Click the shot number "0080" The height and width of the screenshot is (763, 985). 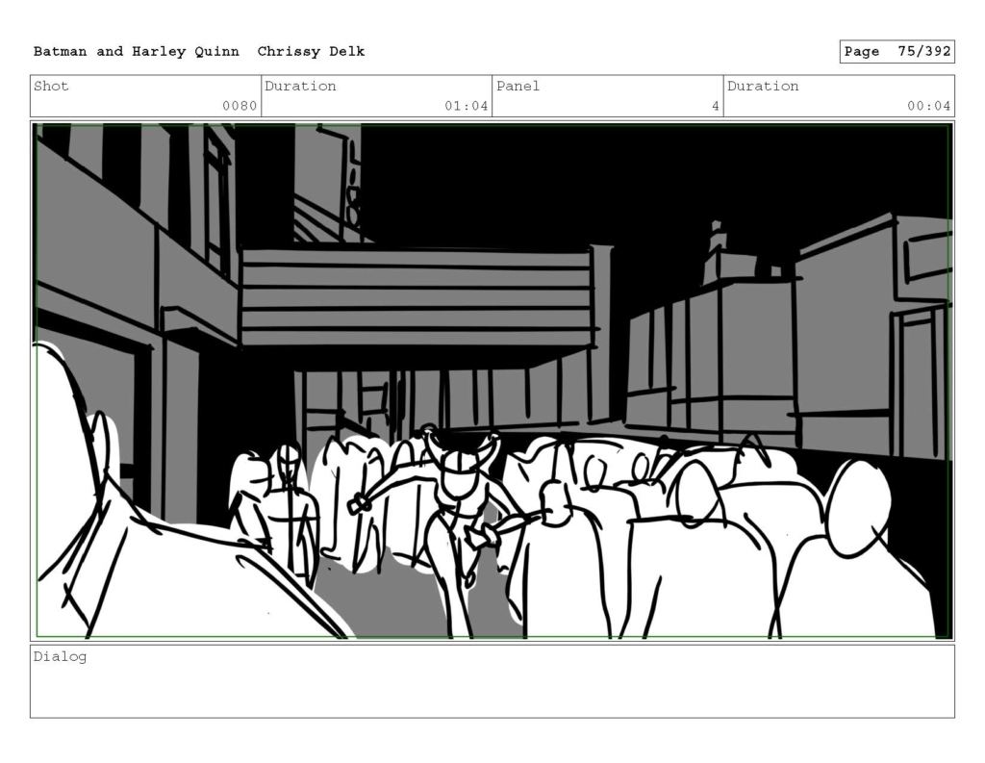240,106
